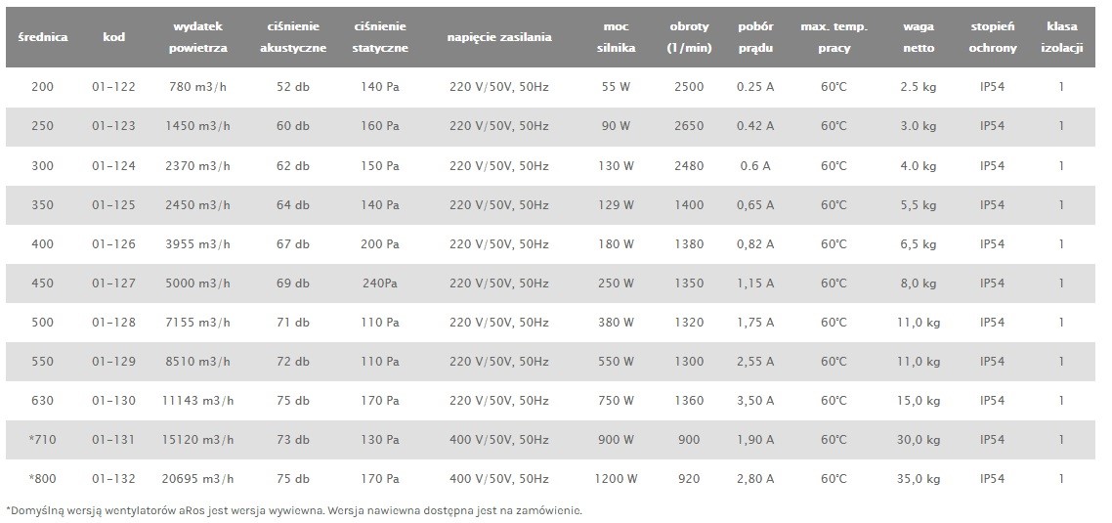Select the 2650 rpm cell
The height and width of the screenshot is (523, 1112).
tap(689, 126)
